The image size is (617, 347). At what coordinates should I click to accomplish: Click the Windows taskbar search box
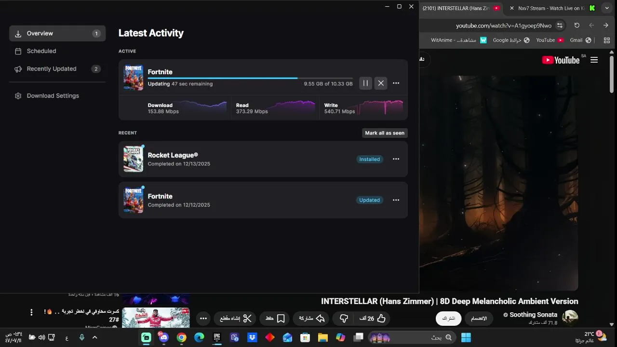(413, 338)
